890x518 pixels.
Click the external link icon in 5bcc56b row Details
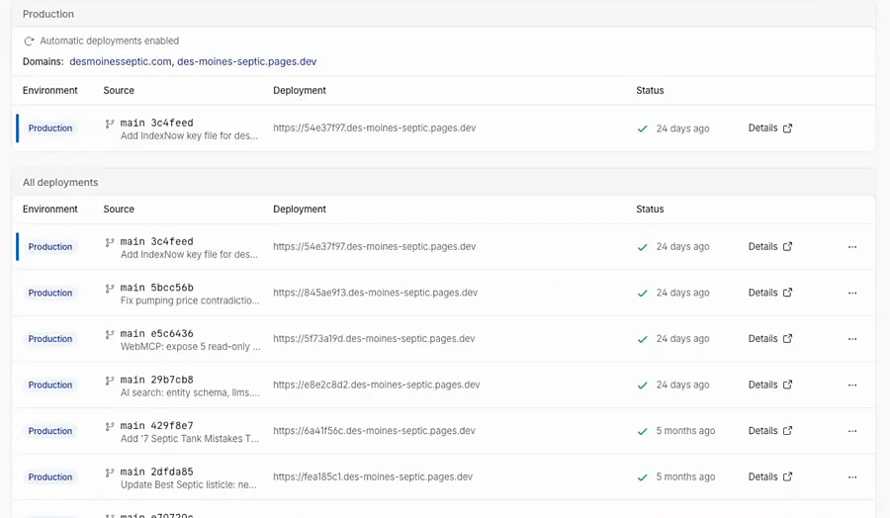787,293
